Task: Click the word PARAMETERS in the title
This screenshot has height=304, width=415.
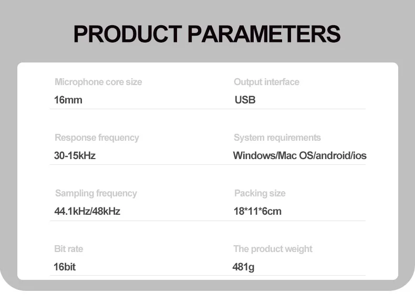Action: (264, 34)
